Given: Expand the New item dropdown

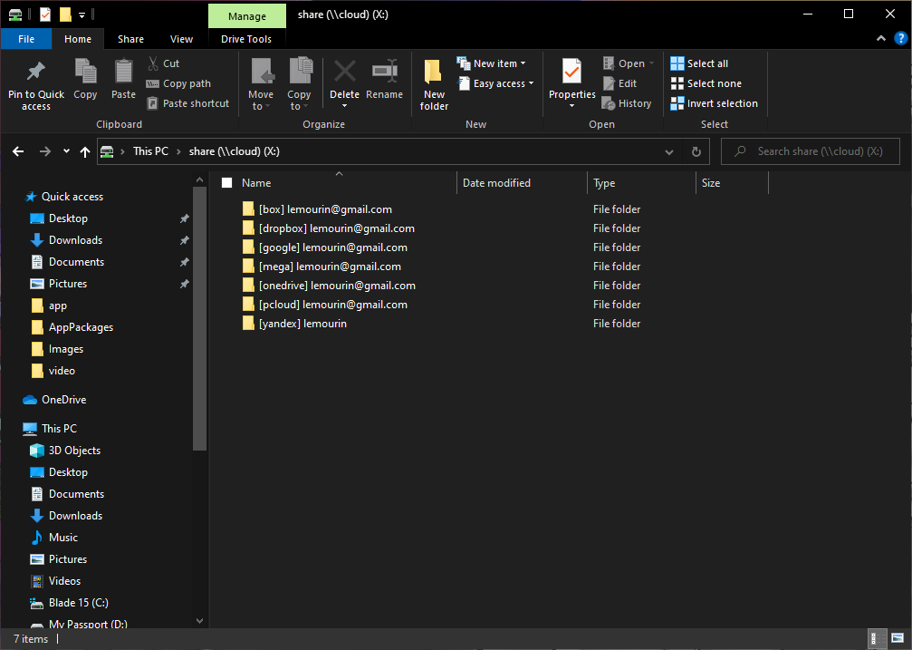Looking at the screenshot, I should coord(523,63).
